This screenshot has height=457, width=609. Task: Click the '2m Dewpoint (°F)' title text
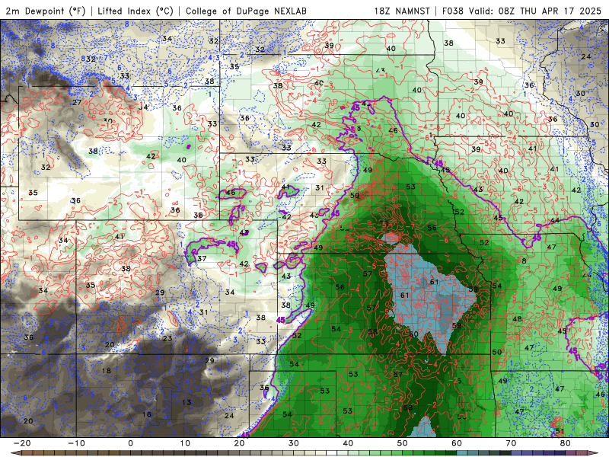coord(46,11)
